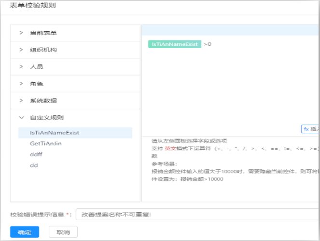The height and width of the screenshot is (241, 320).
Task: Select the 人员 category label
Action: point(37,66)
